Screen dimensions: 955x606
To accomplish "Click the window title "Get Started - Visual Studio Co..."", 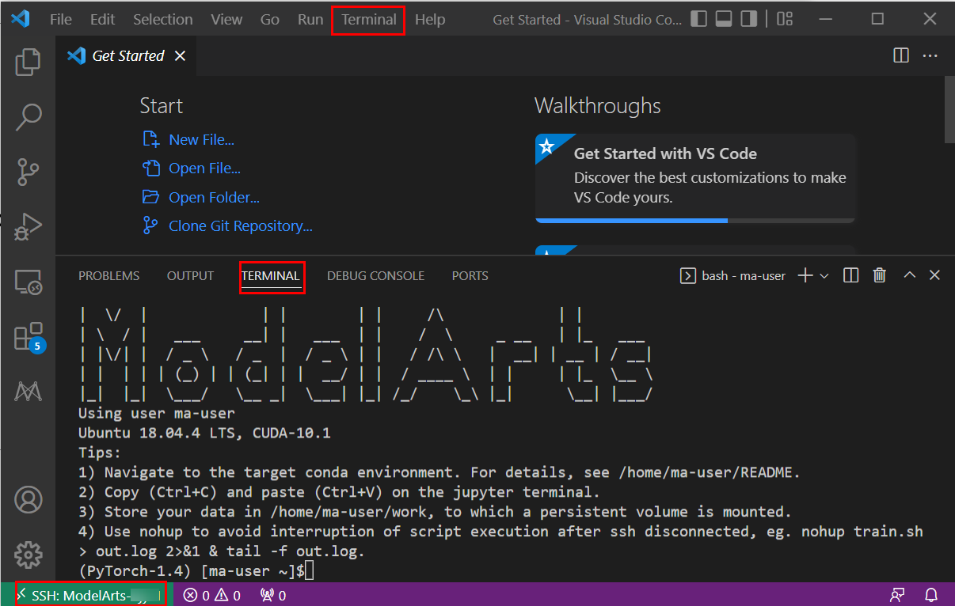I will pos(587,20).
